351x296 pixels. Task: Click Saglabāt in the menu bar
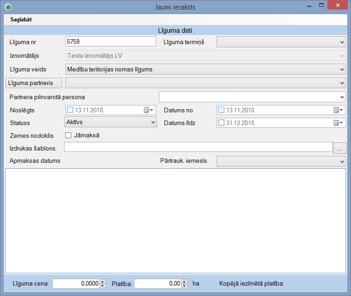21,20
